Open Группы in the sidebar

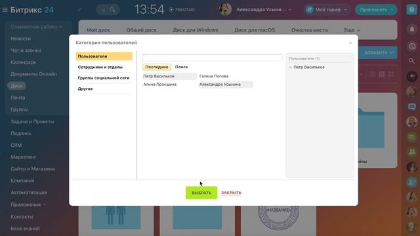point(19,109)
